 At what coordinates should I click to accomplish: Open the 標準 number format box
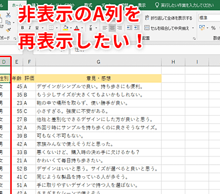tap(209, 18)
